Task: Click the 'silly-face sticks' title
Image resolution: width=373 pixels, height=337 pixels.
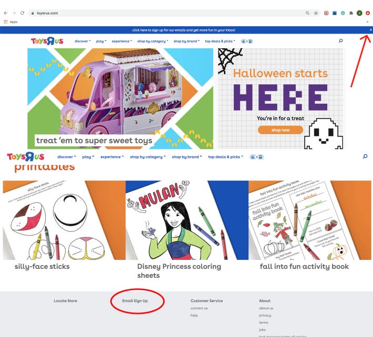Action: (42, 267)
